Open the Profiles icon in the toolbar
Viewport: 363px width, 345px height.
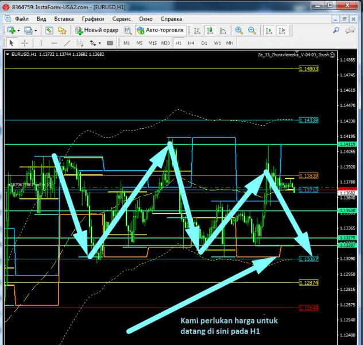click(x=28, y=30)
